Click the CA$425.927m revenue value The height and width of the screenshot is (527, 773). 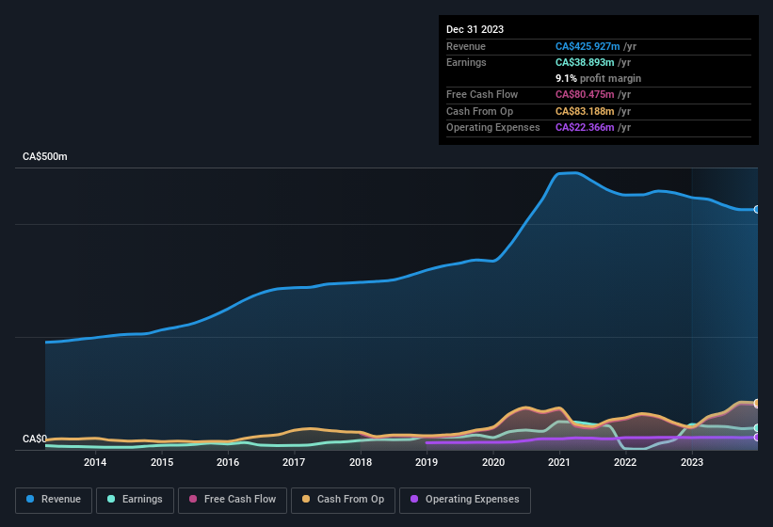coord(588,46)
